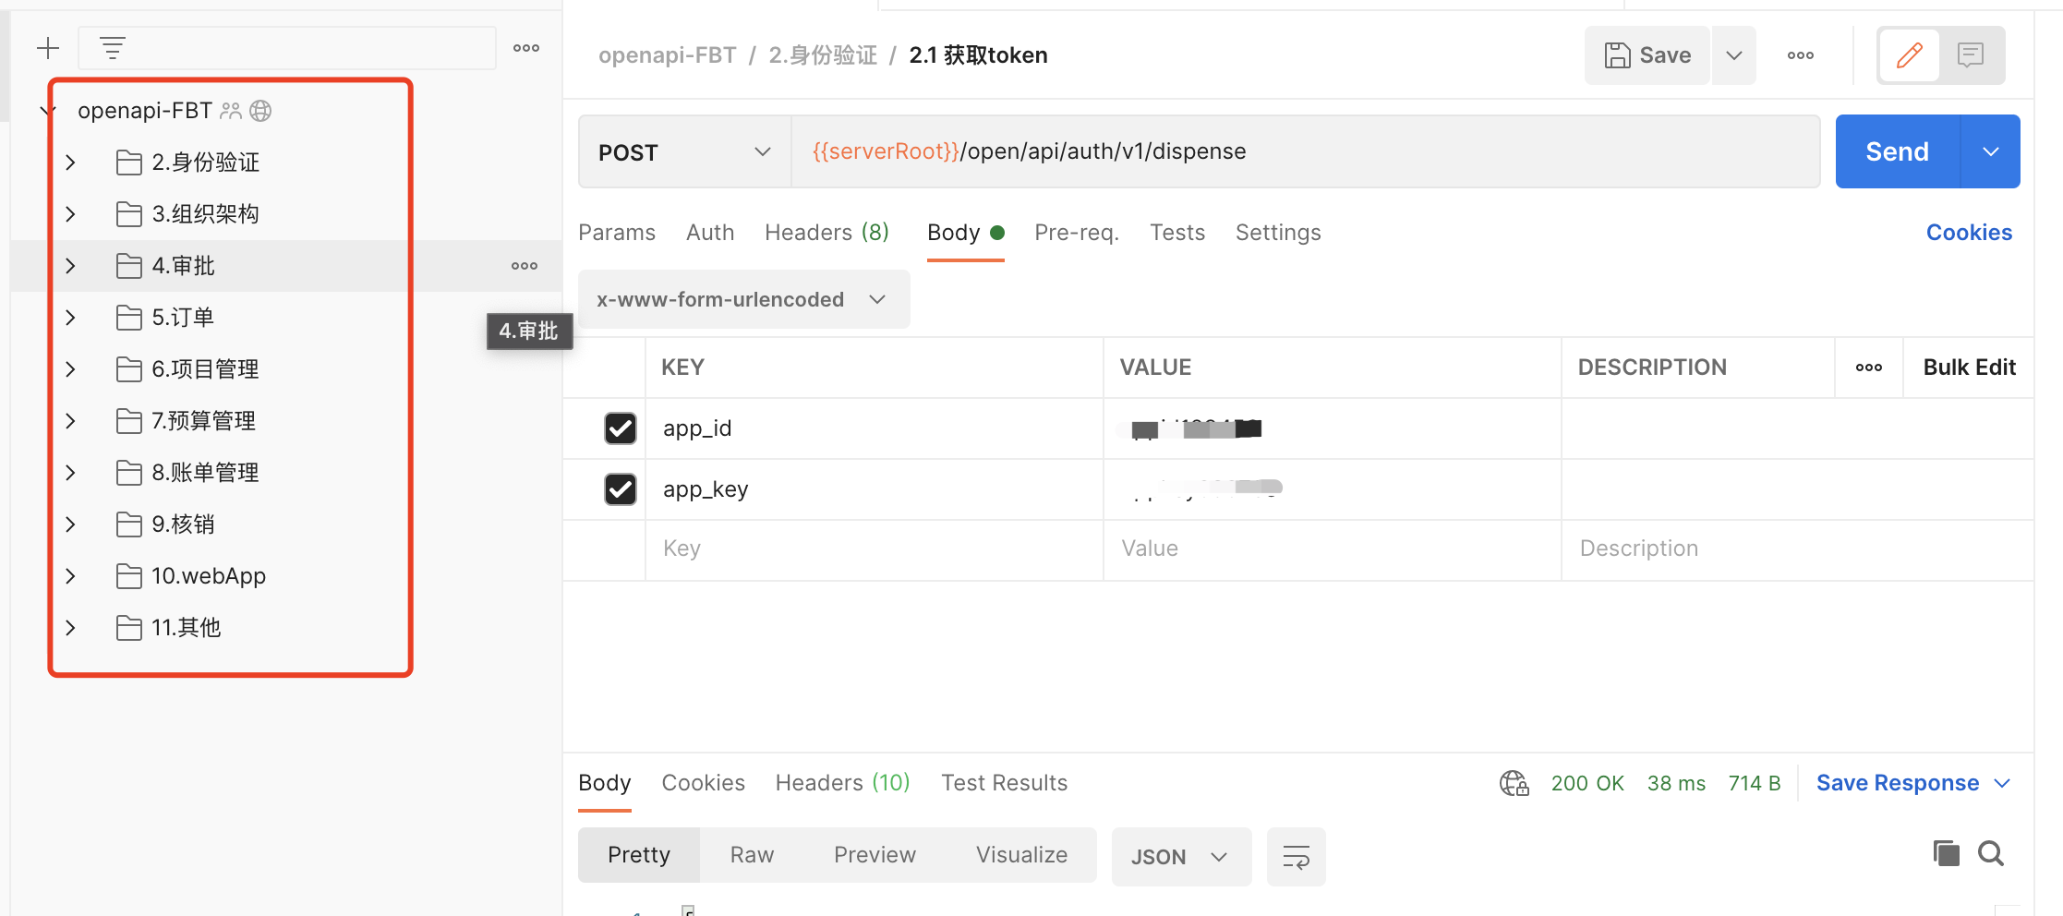
Task: Click the filter icon in sidebar search
Action: point(113,48)
